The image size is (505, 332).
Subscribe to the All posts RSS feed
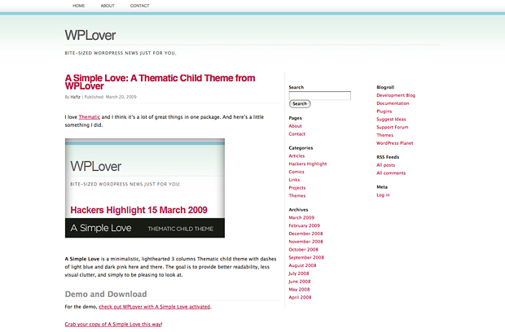tap(385, 165)
